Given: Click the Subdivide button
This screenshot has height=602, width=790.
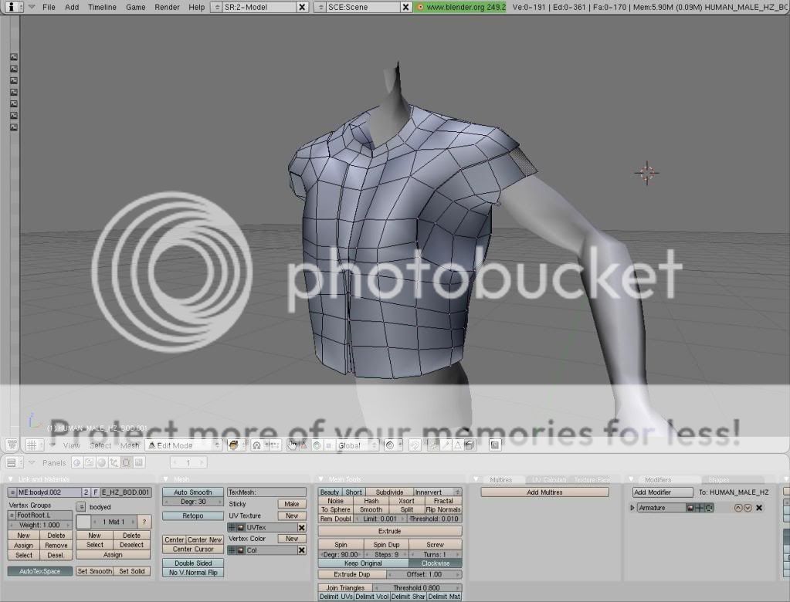Looking at the screenshot, I should click(x=389, y=492).
